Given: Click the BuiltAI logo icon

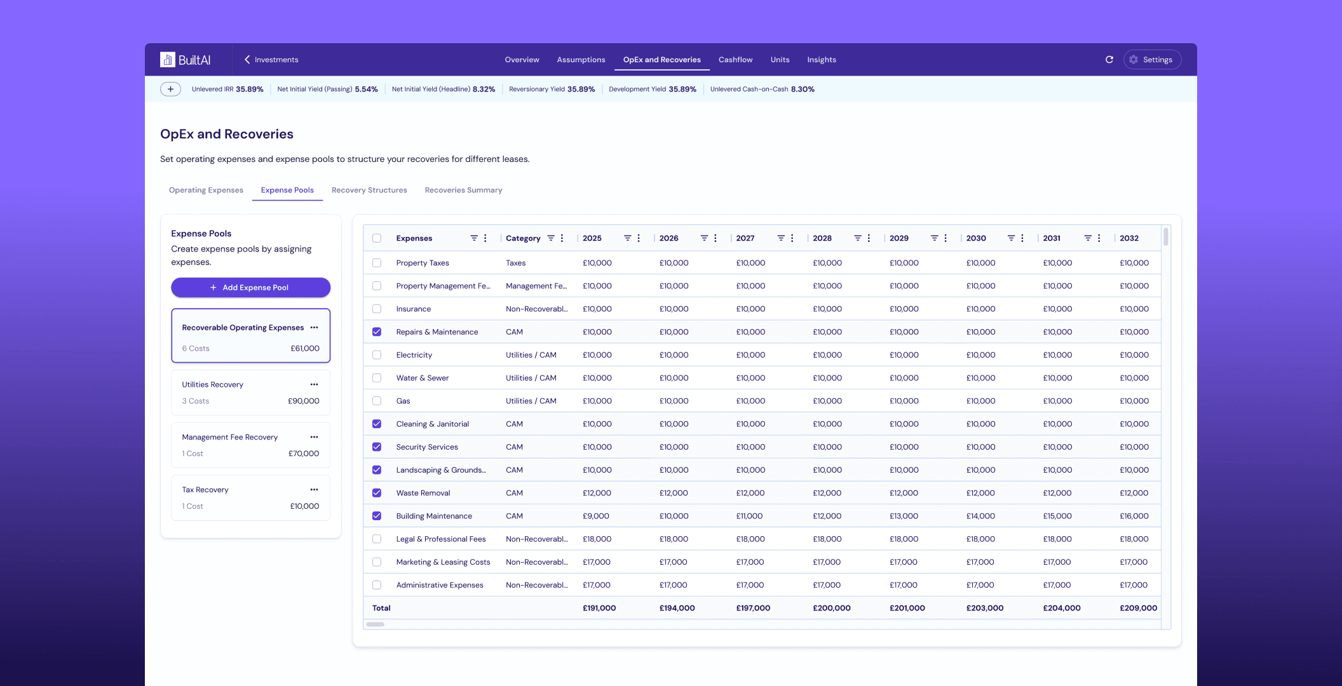Looking at the screenshot, I should point(168,60).
